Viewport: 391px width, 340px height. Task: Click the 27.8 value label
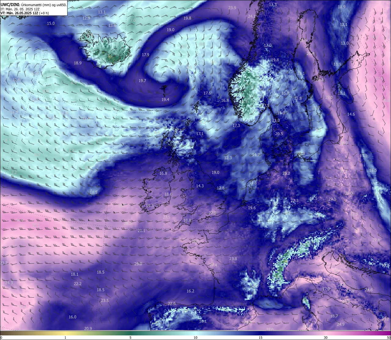(376, 240)
